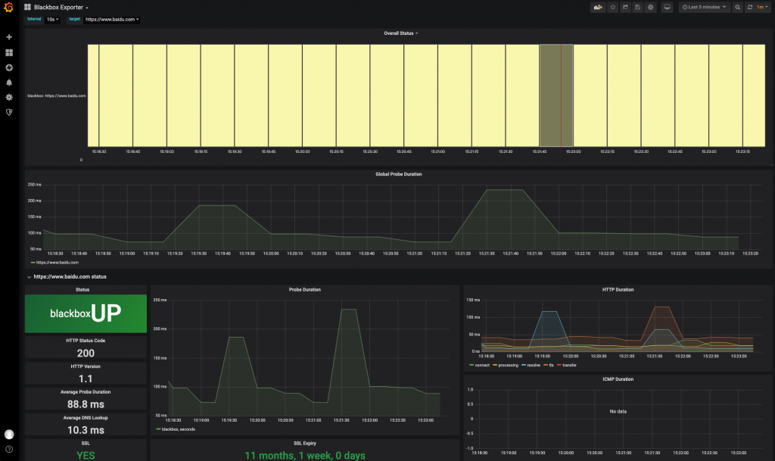Click the Share dashboard icon

[x=625, y=8]
